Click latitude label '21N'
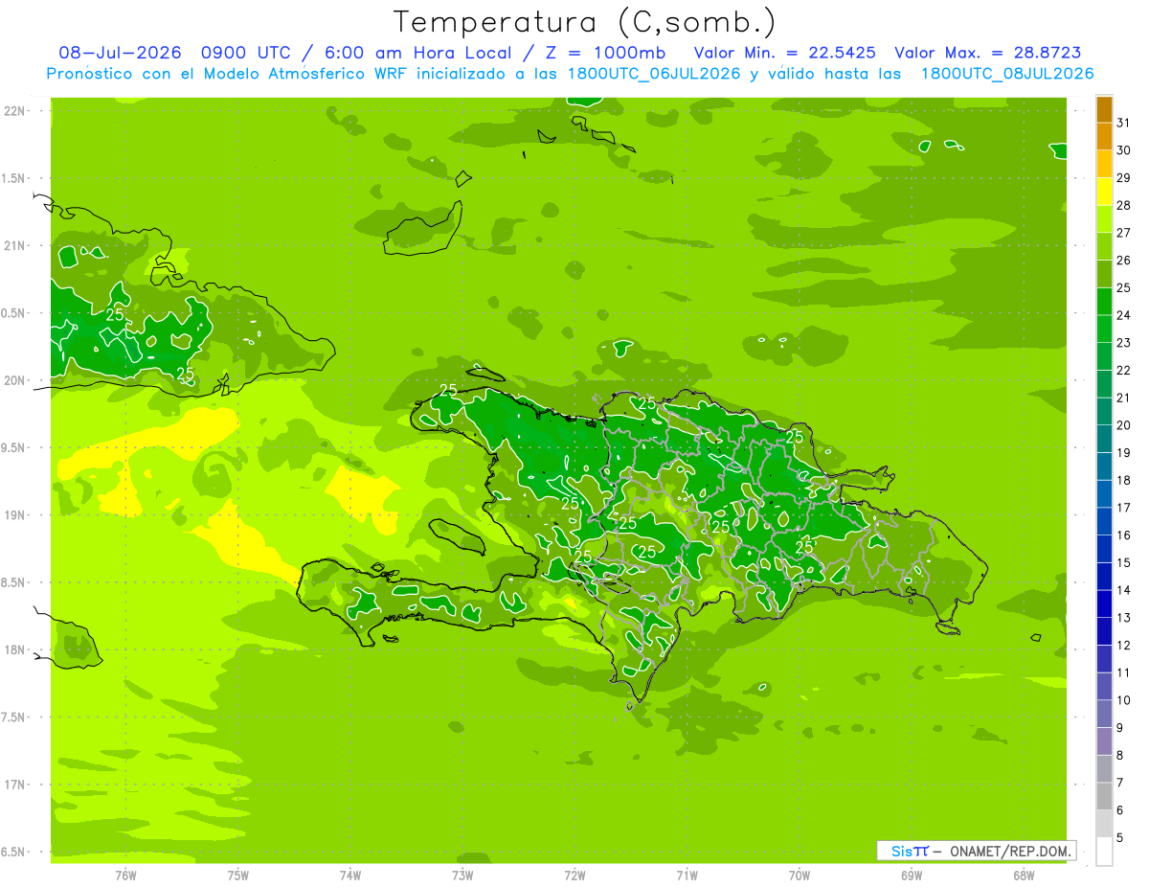Viewport: 1149px width, 888px height. click(15, 246)
